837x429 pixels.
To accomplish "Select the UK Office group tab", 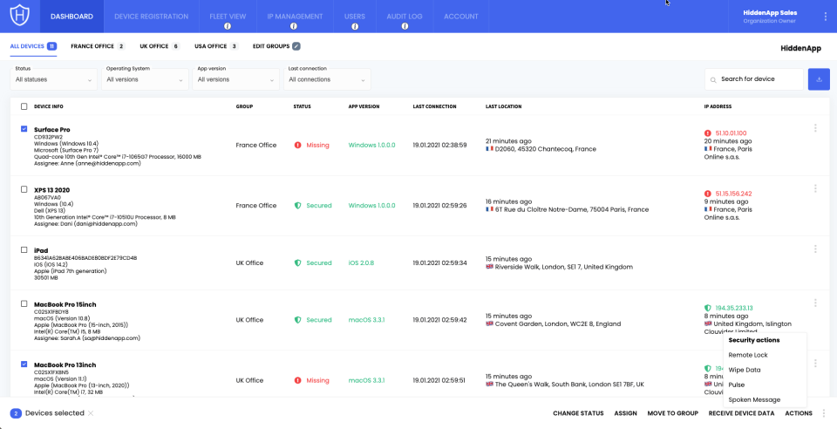I will (x=160, y=46).
